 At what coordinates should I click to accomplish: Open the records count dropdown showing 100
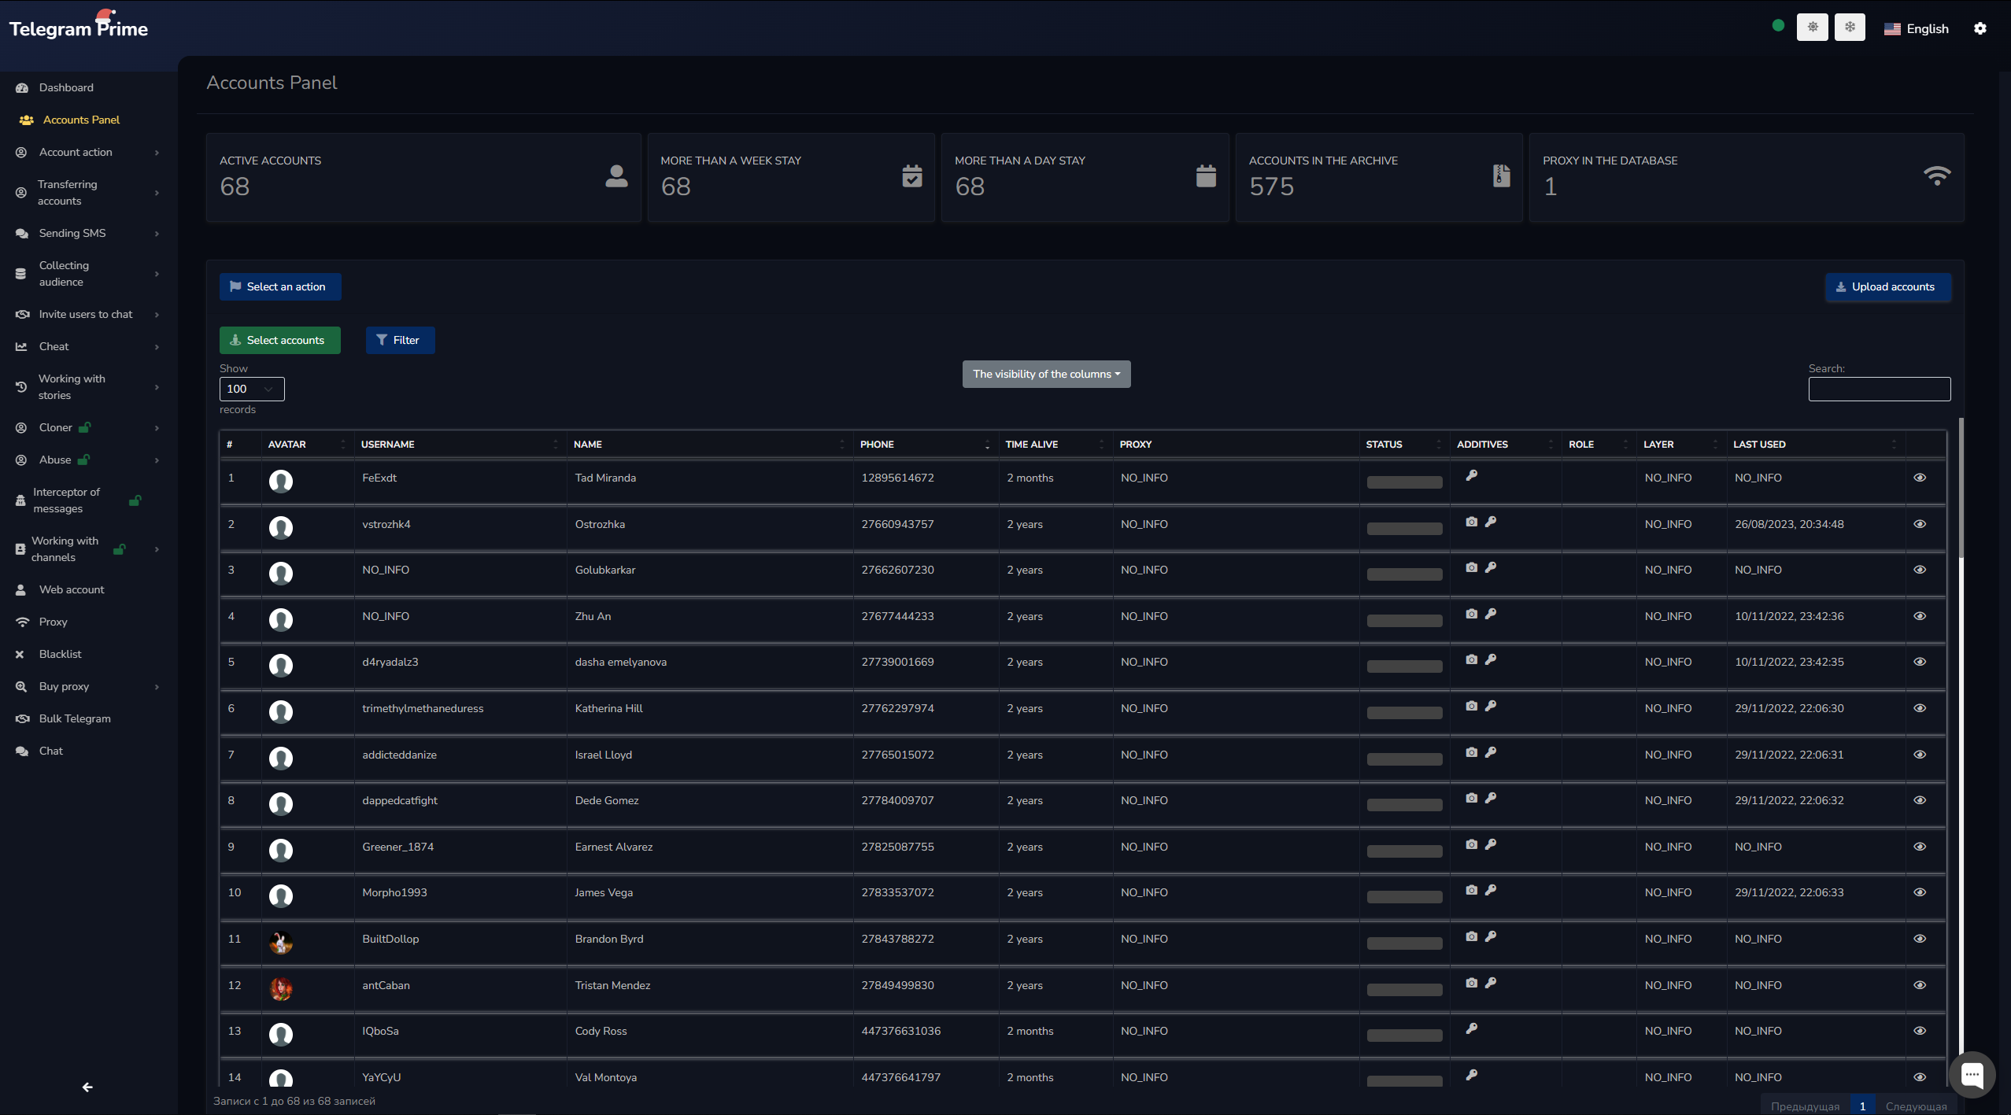pos(251,389)
